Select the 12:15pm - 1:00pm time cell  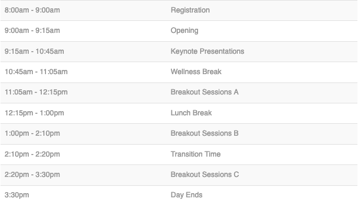[34, 113]
